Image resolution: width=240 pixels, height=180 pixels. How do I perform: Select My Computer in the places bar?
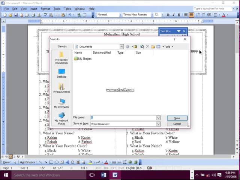61,103
